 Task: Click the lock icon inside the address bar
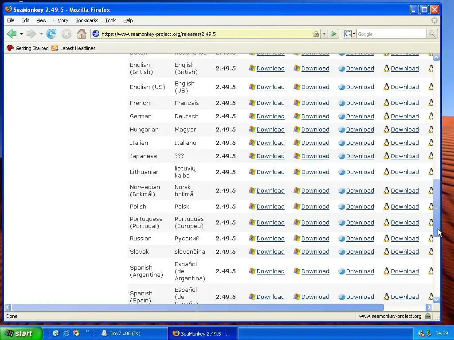(316, 34)
